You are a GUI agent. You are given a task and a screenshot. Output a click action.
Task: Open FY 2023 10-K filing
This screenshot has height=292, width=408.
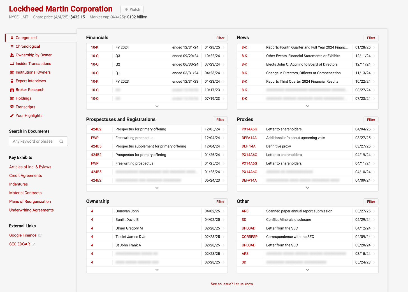157,82
